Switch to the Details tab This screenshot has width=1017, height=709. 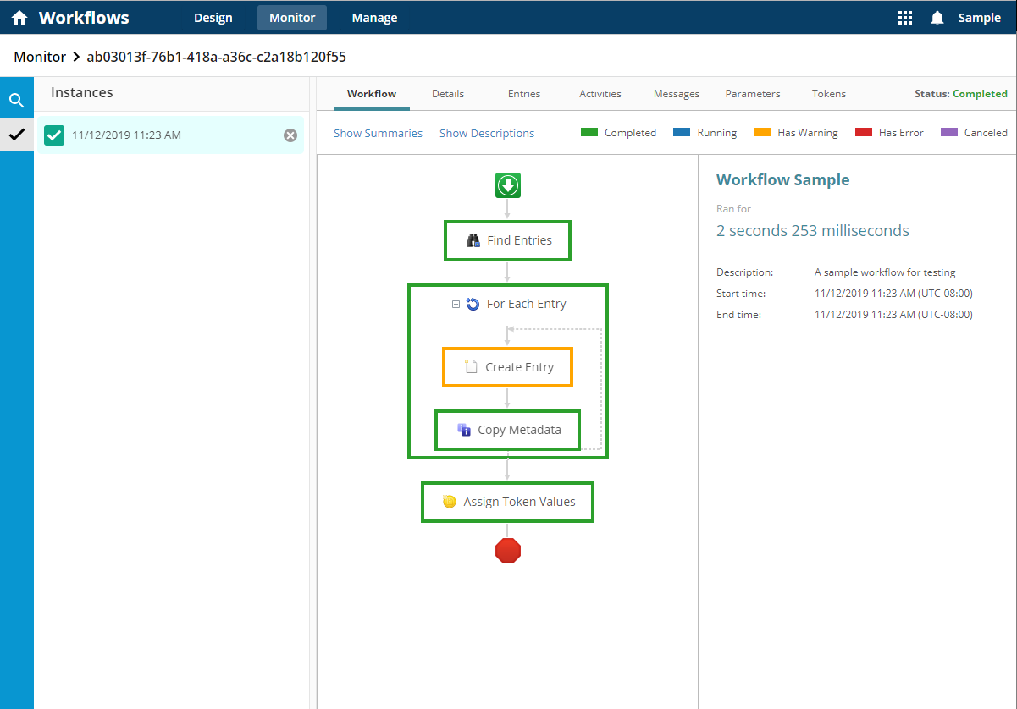click(x=448, y=94)
